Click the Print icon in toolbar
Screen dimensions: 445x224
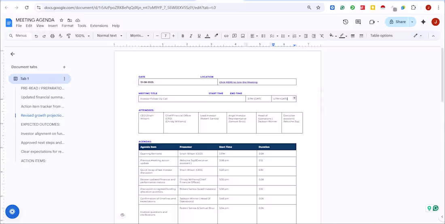pos(52,36)
